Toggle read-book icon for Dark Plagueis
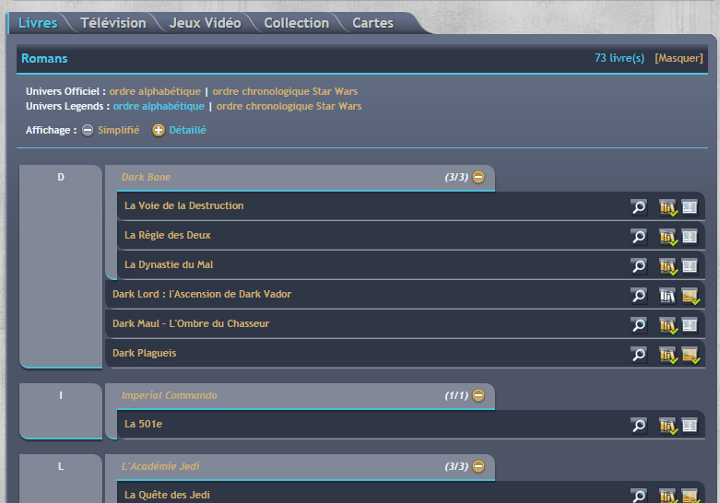The width and height of the screenshot is (720, 503). [690, 354]
